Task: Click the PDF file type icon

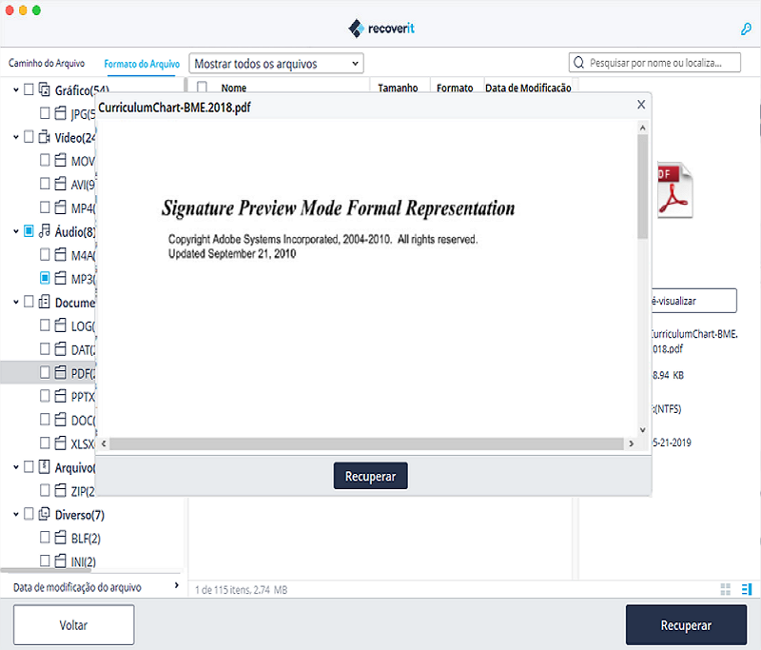Action: click(x=60, y=372)
